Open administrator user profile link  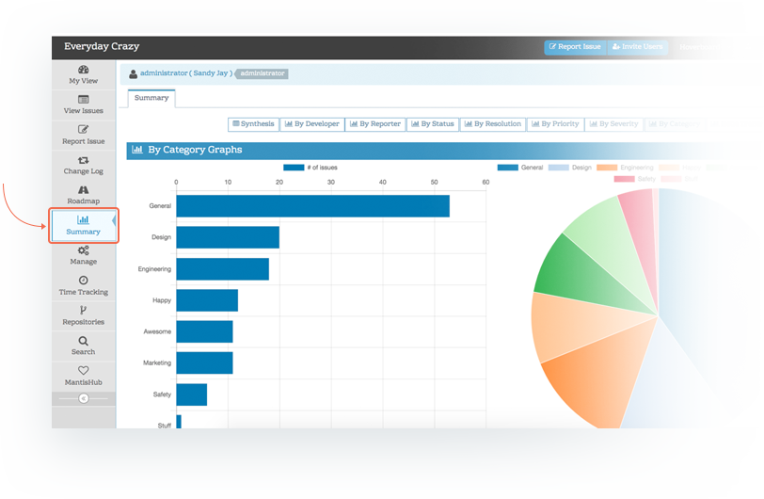[186, 73]
